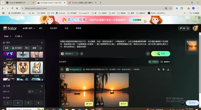Click the Photography 4 style tag
Image resolution: width=201 pixels, height=110 pixels.
point(74,69)
